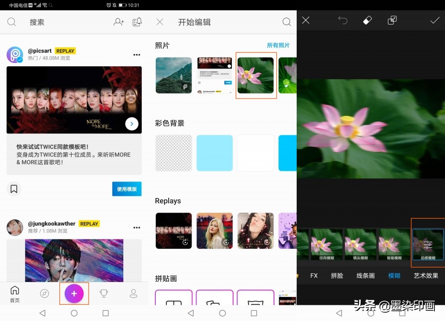445x321 pixels.
Task: Tap Android back button below 开始编辑 screen
Action: (191, 313)
